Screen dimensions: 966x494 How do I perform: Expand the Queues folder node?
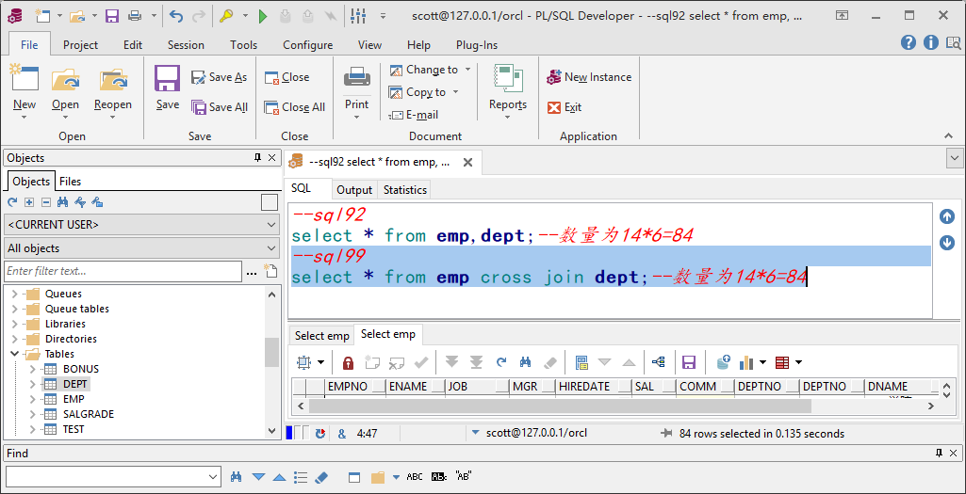pyautogui.click(x=15, y=295)
